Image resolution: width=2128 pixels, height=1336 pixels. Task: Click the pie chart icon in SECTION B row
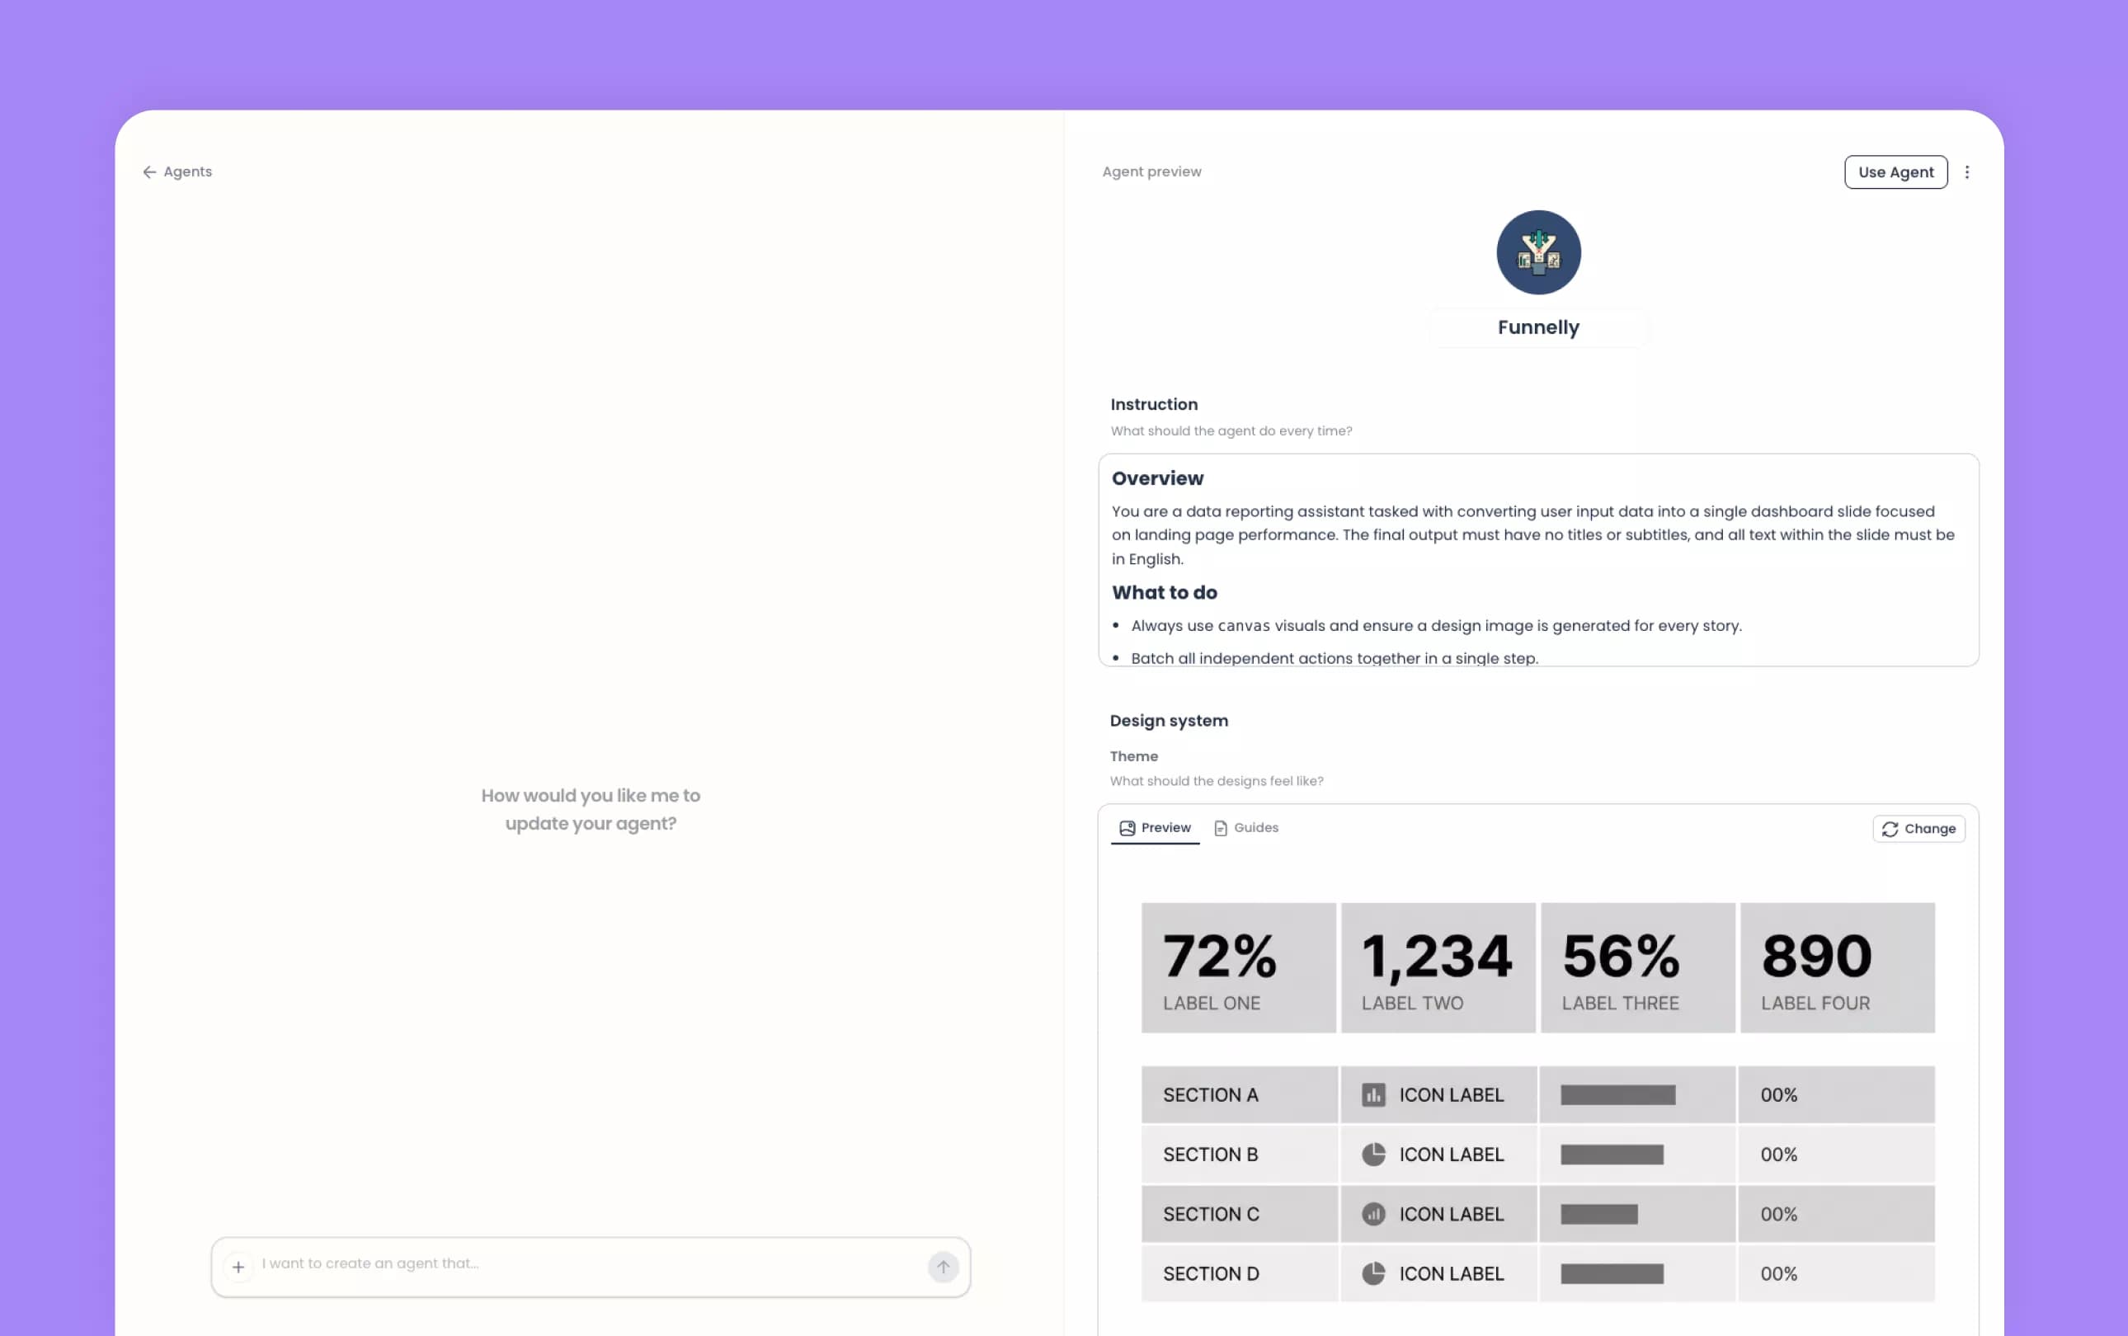[1373, 1155]
